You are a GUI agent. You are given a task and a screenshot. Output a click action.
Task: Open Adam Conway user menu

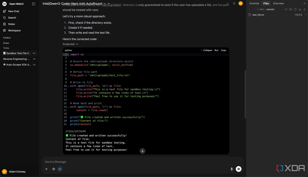[x=14, y=171]
